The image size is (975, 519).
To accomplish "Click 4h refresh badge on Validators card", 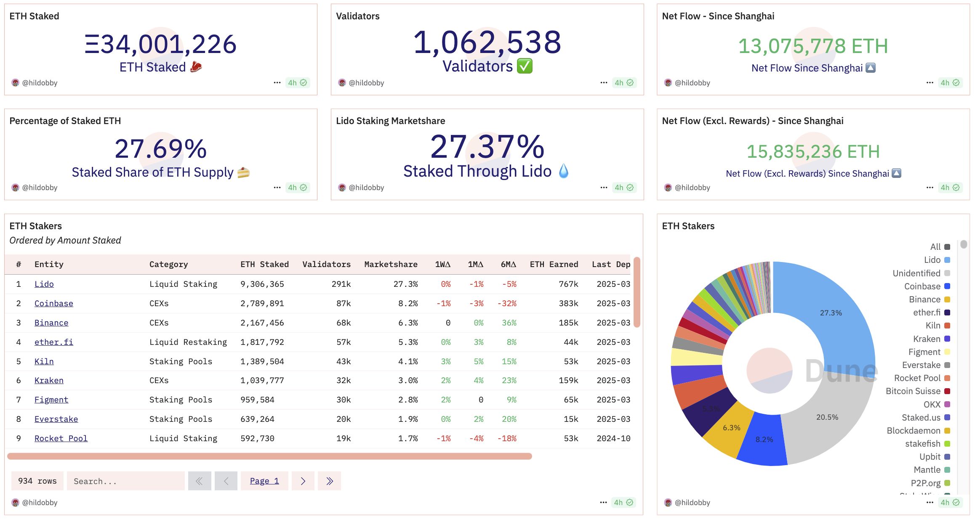I will click(x=624, y=83).
